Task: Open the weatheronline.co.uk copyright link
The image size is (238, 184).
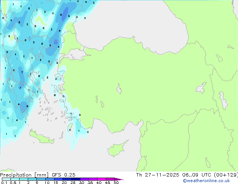Action: [206, 181]
